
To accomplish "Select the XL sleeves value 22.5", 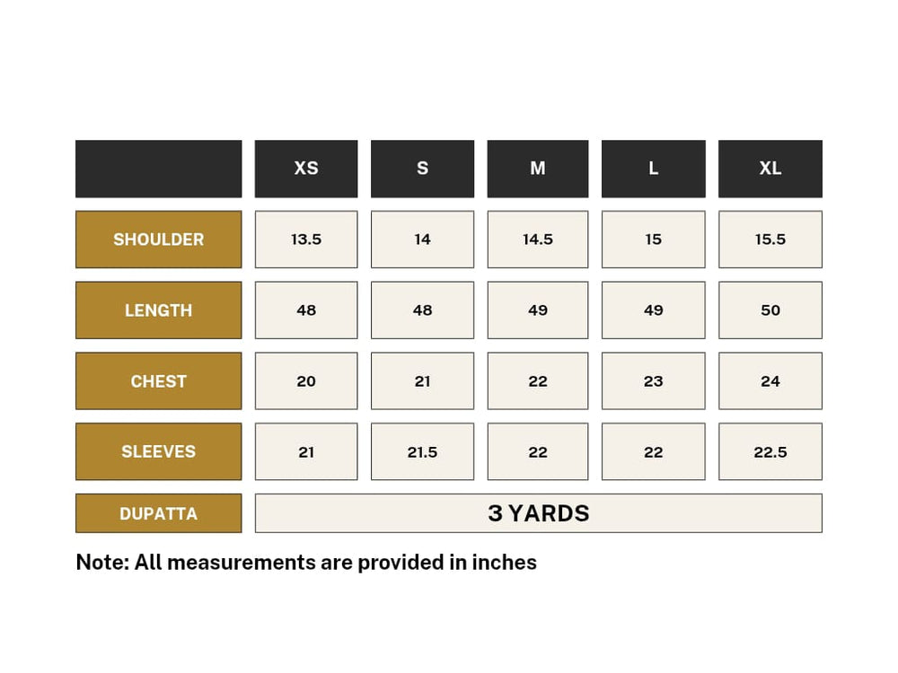I will tap(770, 451).
